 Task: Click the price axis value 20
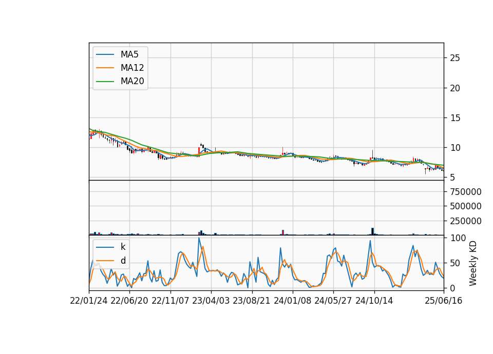click(455, 88)
